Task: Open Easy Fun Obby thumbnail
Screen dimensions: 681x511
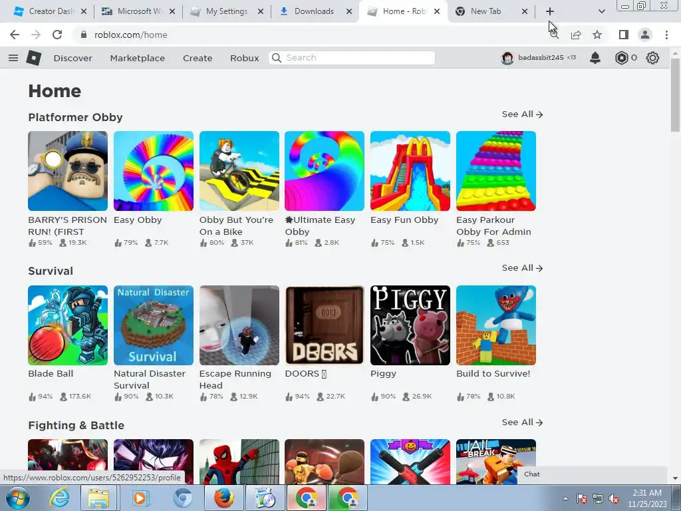Action: tap(410, 171)
